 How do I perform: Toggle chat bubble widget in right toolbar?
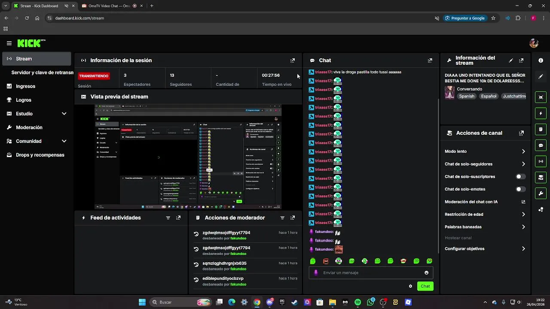[x=541, y=145]
